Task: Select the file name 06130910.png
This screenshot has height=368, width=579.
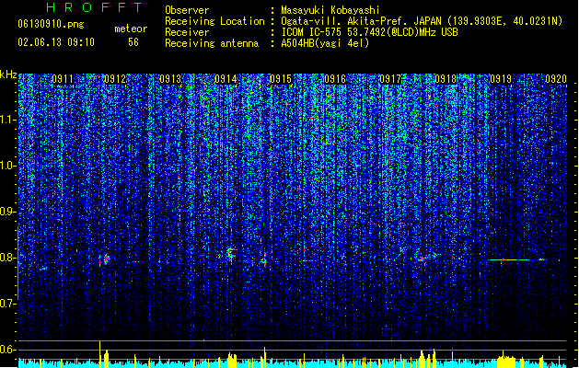Action: coord(51,24)
